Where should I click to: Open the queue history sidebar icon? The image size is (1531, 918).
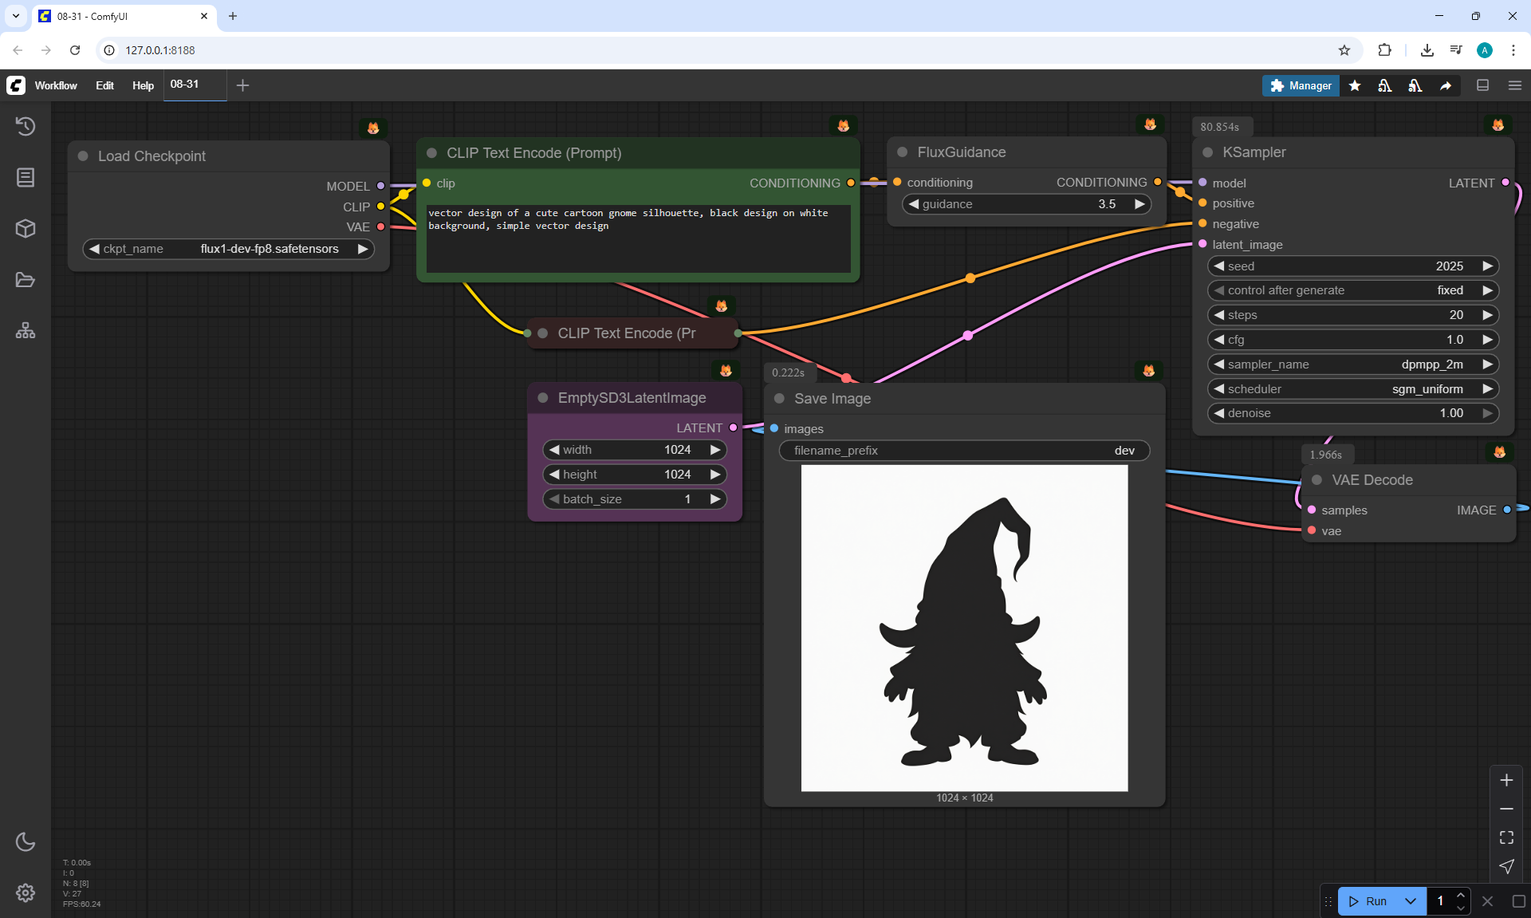coord(26,126)
